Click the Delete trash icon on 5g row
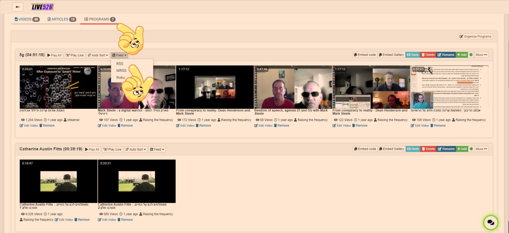The width and height of the screenshot is (509, 233). (x=427, y=55)
